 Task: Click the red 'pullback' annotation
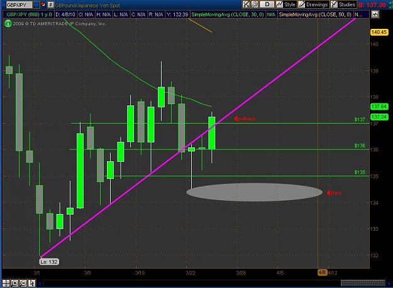pyautogui.click(x=245, y=119)
